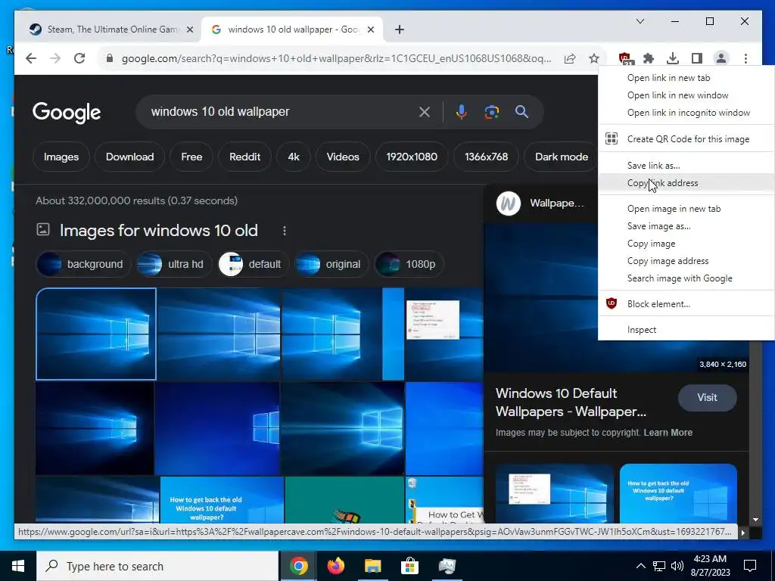Select the Reddit filter chip

(244, 157)
